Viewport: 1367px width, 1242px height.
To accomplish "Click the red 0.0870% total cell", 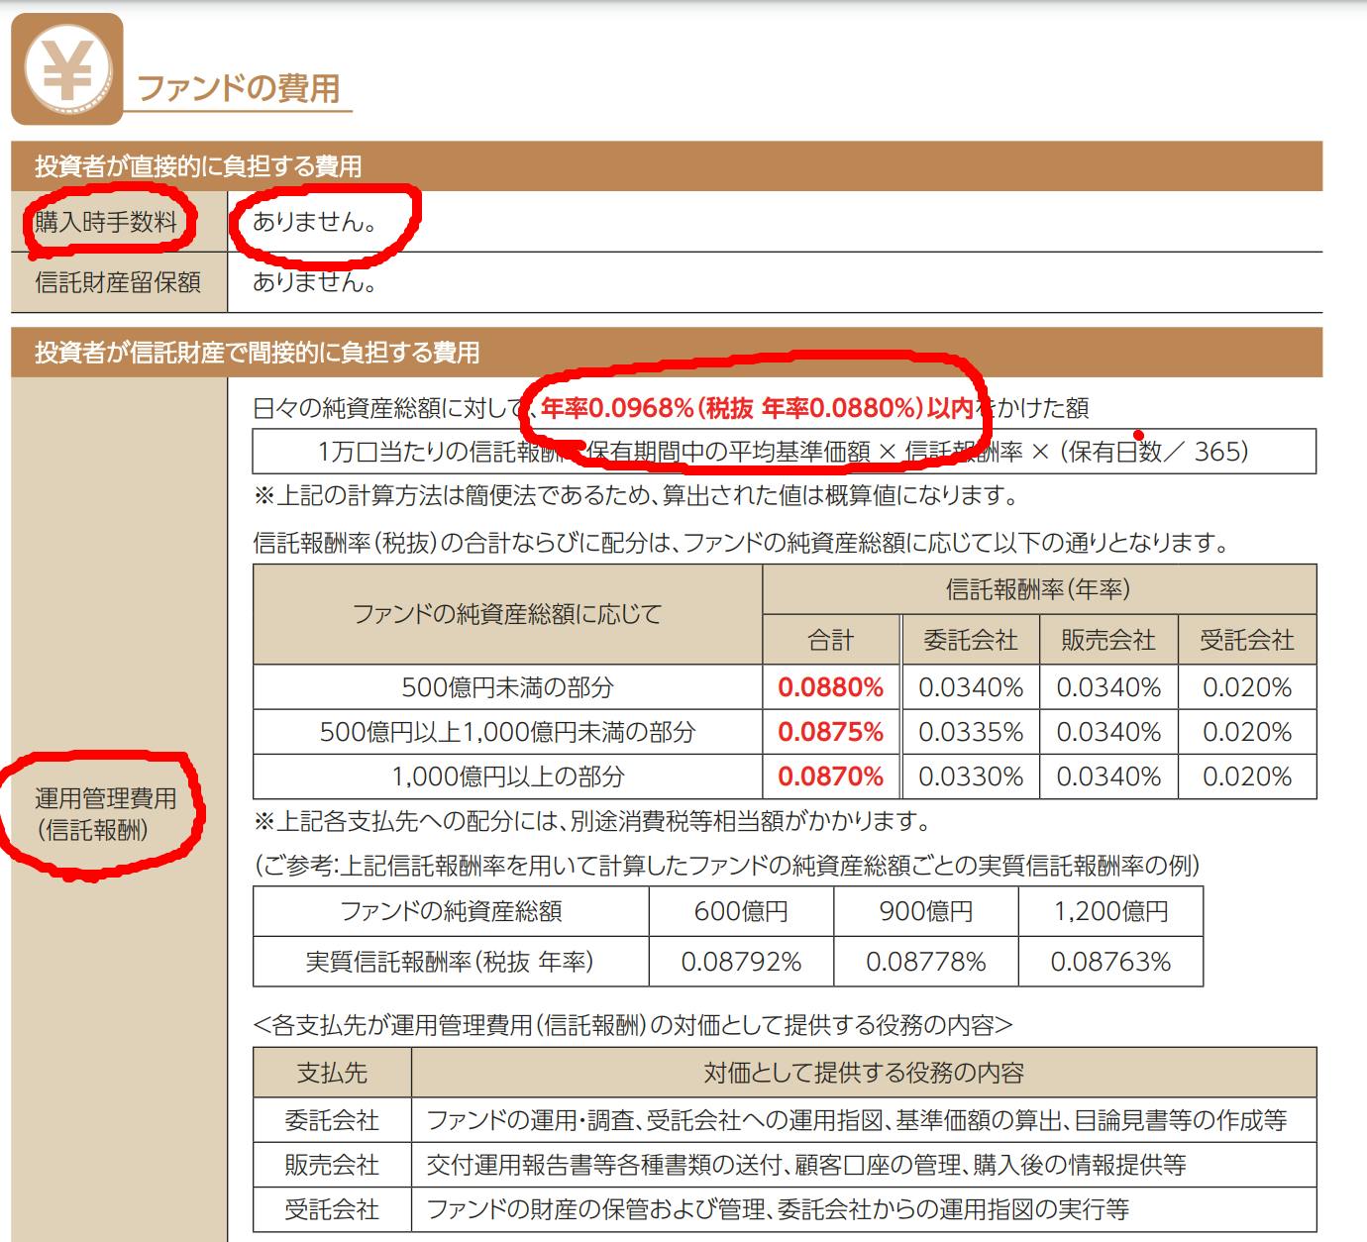I will pyautogui.click(x=831, y=776).
